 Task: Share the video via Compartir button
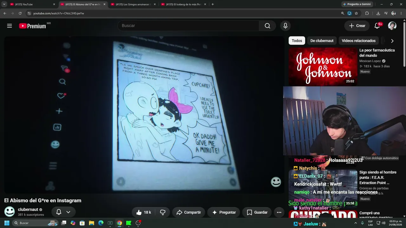point(189,212)
